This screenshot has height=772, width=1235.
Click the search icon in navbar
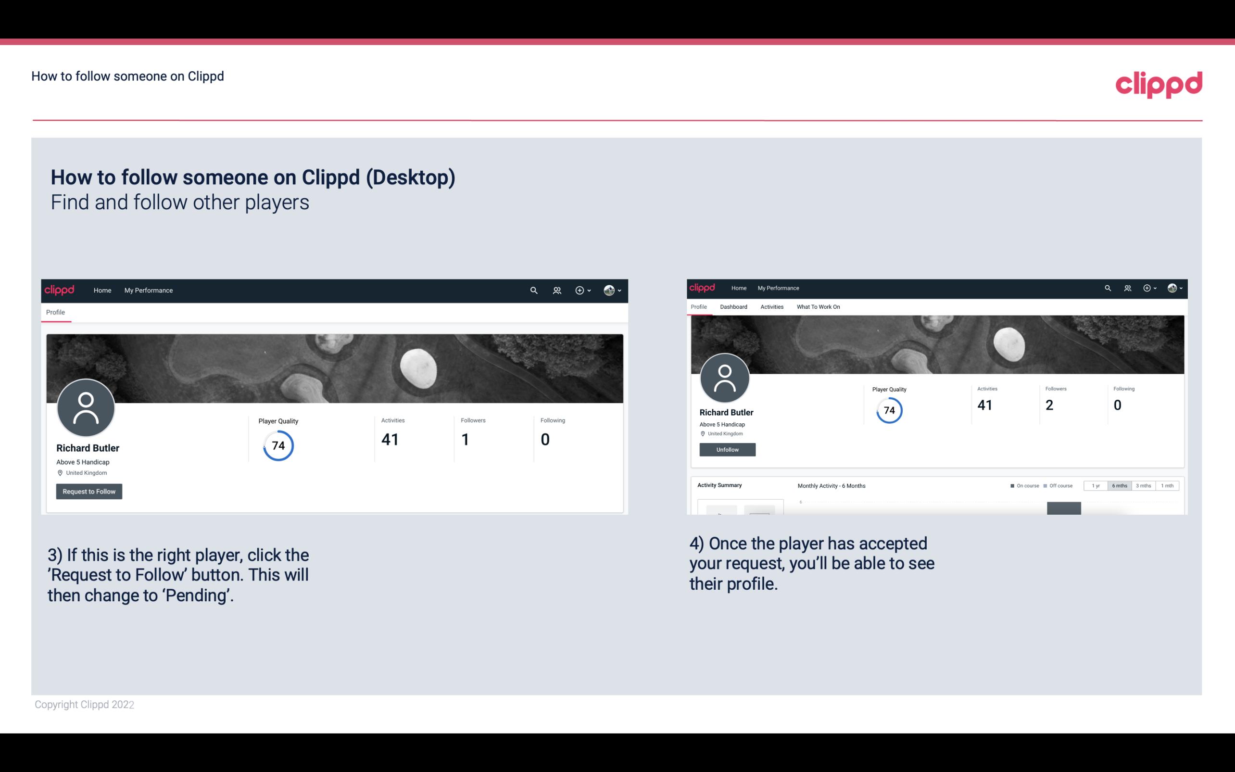click(x=532, y=290)
